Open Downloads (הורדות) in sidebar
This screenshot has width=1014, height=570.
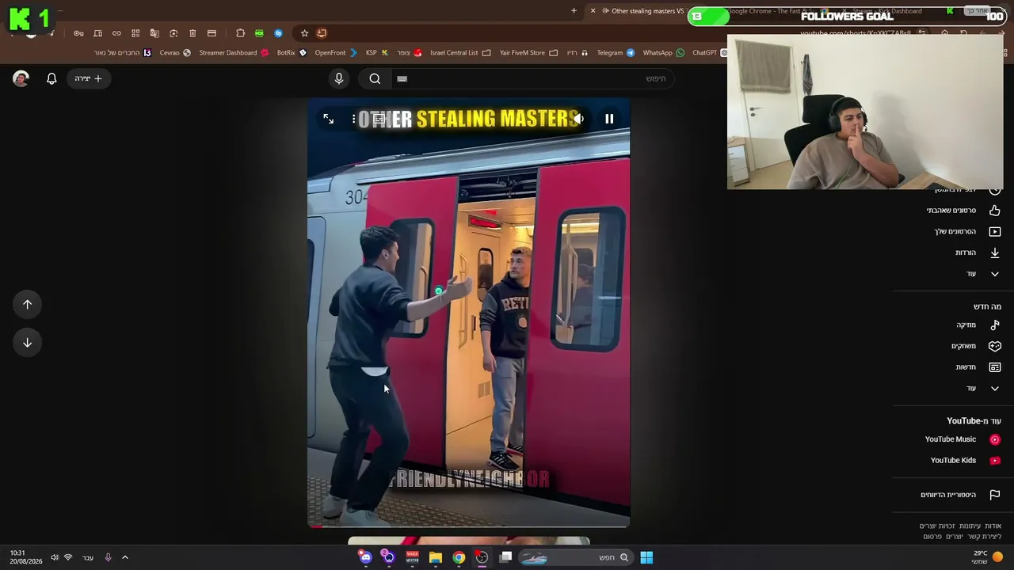978,253
